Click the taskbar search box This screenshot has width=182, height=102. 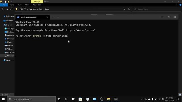point(31,99)
